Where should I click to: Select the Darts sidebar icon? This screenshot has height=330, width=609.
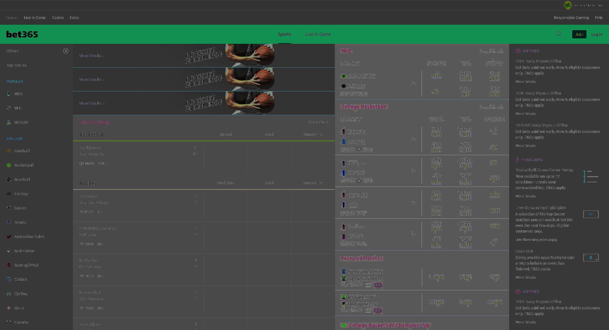tap(9, 308)
